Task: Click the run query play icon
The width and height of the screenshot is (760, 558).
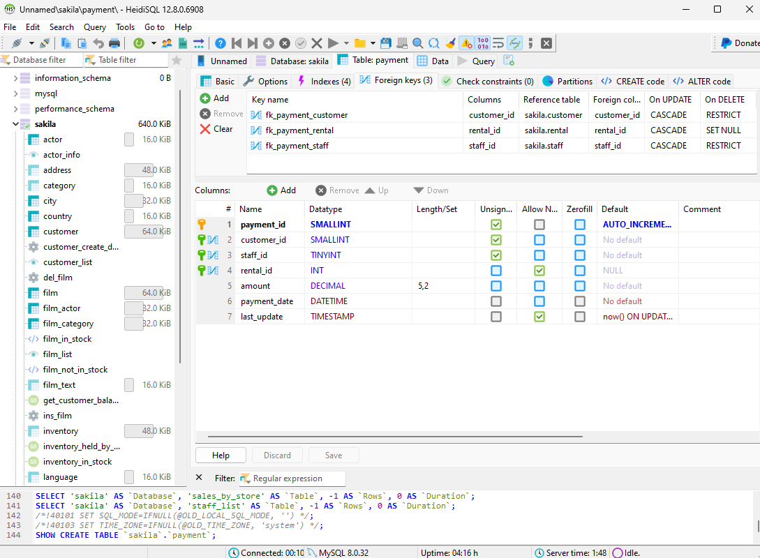Action: [x=333, y=43]
